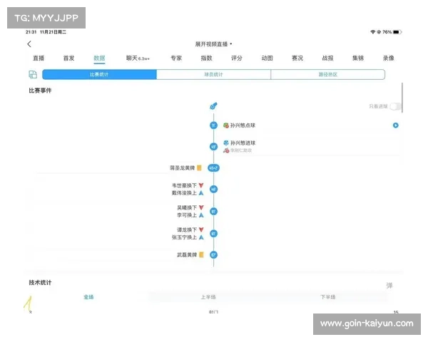
Task: Tap the 孙兴慜进球 event text
Action: point(243,142)
